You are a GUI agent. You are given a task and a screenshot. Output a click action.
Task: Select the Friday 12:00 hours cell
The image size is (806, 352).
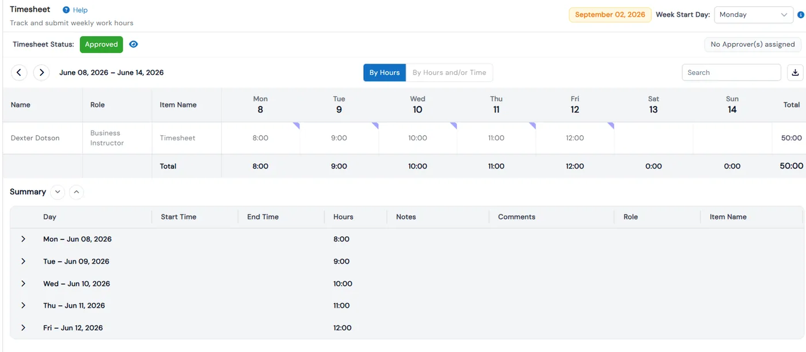tap(575, 138)
